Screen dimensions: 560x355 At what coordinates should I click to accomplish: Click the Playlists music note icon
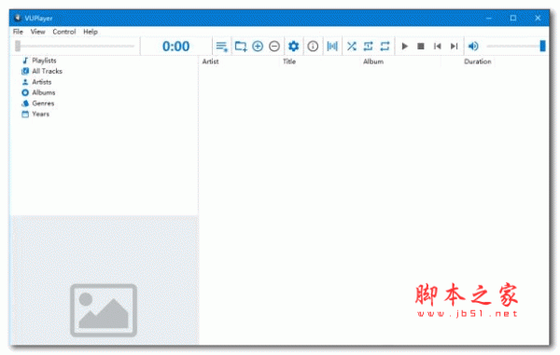pos(25,61)
